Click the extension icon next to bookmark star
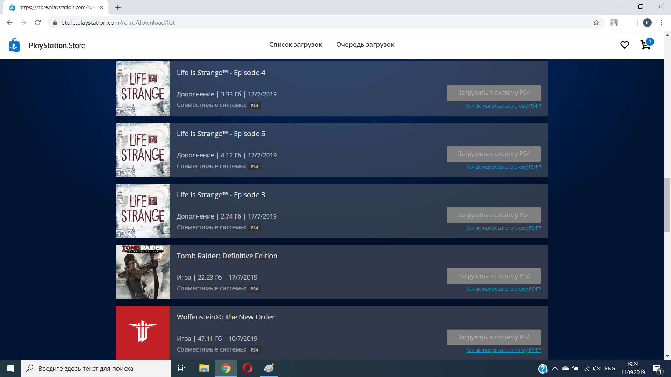The height and width of the screenshot is (377, 671). click(614, 23)
